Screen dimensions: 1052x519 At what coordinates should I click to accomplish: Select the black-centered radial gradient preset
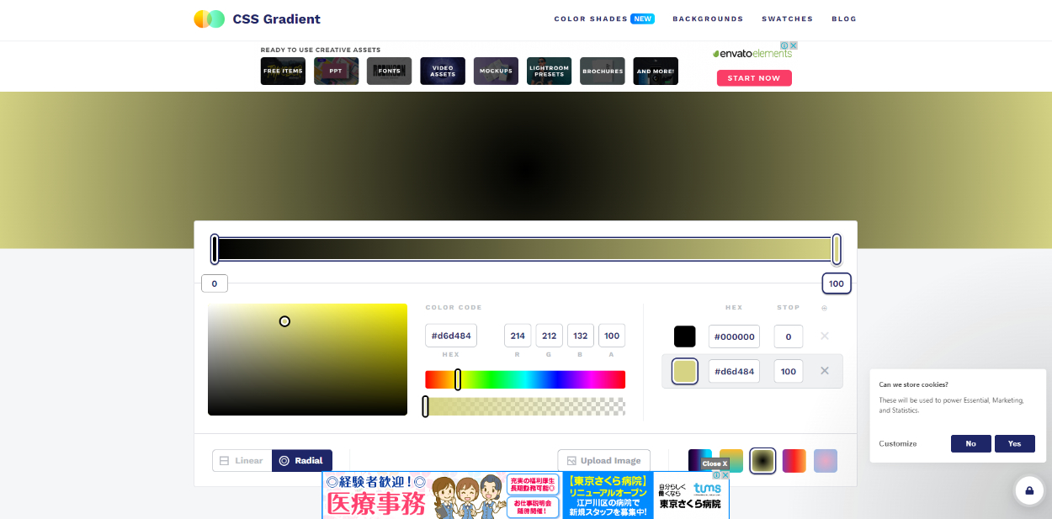point(762,461)
